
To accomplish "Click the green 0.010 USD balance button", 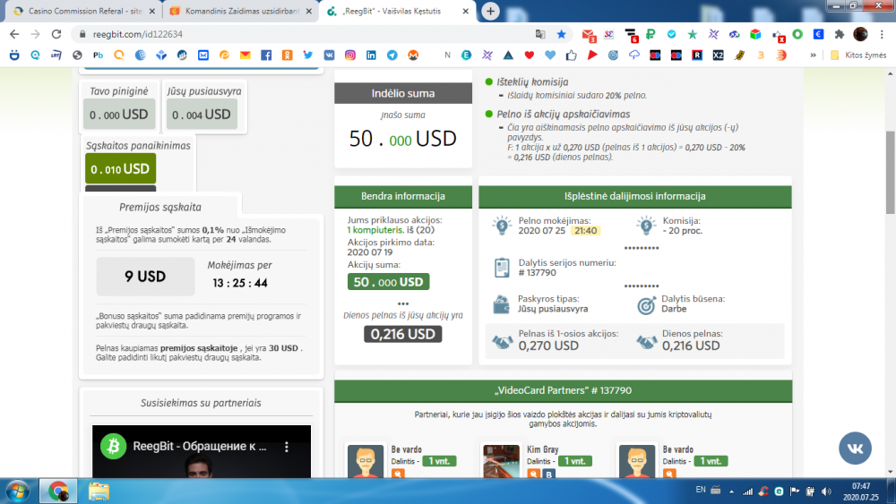I will click(120, 168).
